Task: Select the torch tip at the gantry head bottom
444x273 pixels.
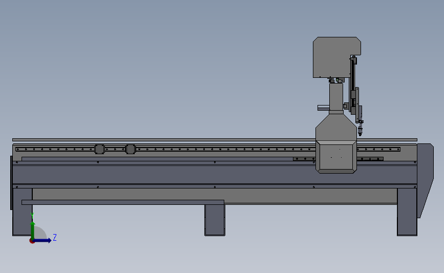Action: [360, 132]
